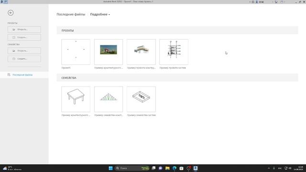Viewport: 306px width, 172px height.
Task: Open Microsoft Store from the taskbar
Action: coord(182,168)
